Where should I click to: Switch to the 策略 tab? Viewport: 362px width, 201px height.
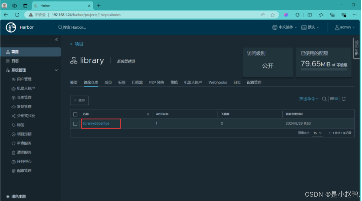click(x=174, y=83)
